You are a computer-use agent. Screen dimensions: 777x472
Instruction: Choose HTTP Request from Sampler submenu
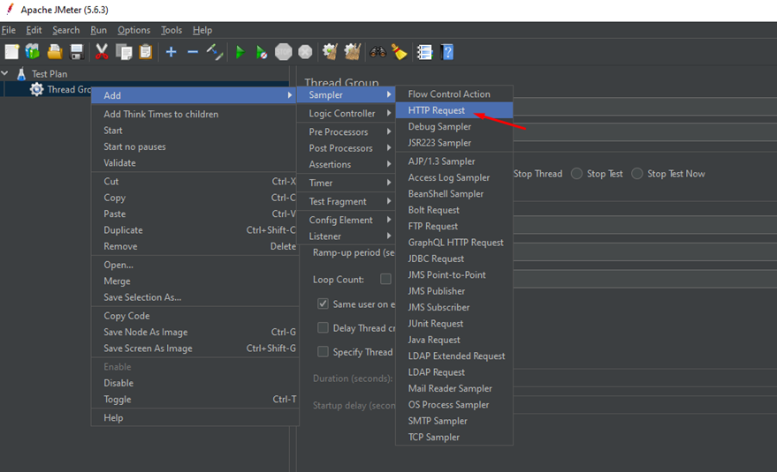click(x=437, y=110)
